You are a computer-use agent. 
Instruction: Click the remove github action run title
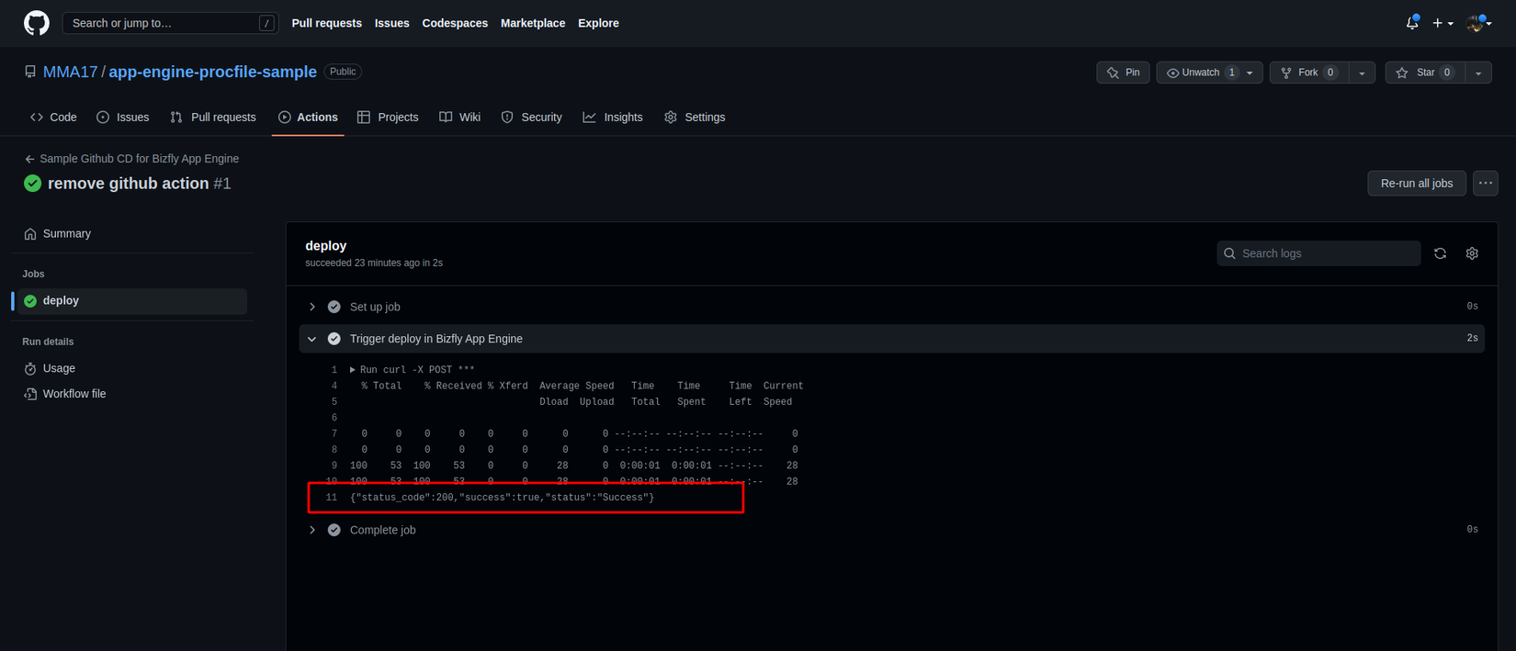128,184
